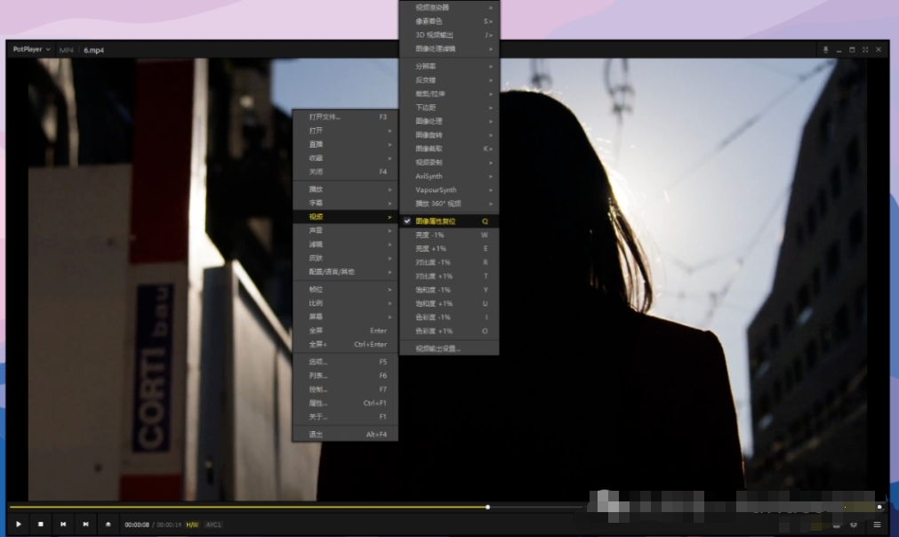Expand 视频渲染器 submenu
The height and width of the screenshot is (537, 899).
click(x=449, y=7)
